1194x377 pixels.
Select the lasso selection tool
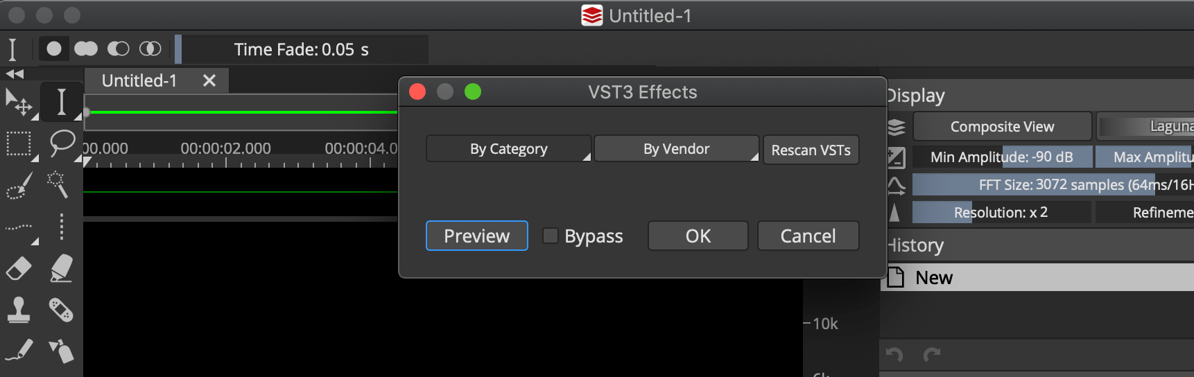point(62,143)
